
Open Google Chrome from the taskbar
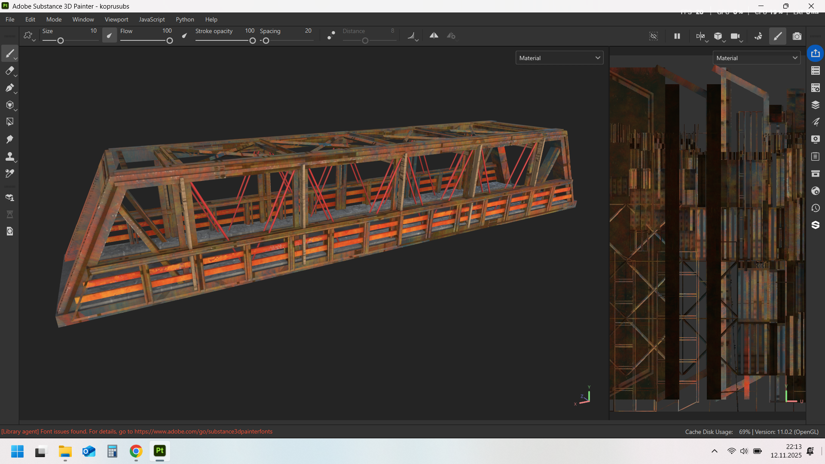136,451
